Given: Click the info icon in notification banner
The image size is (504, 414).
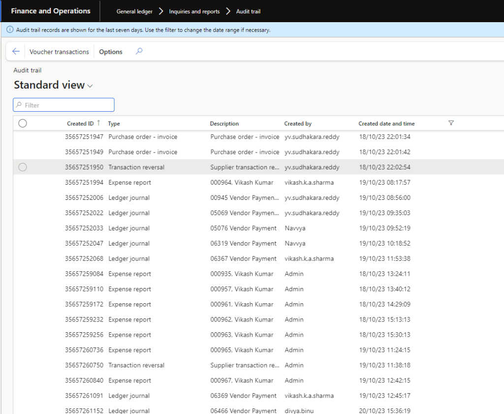Looking at the screenshot, I should (x=10, y=30).
